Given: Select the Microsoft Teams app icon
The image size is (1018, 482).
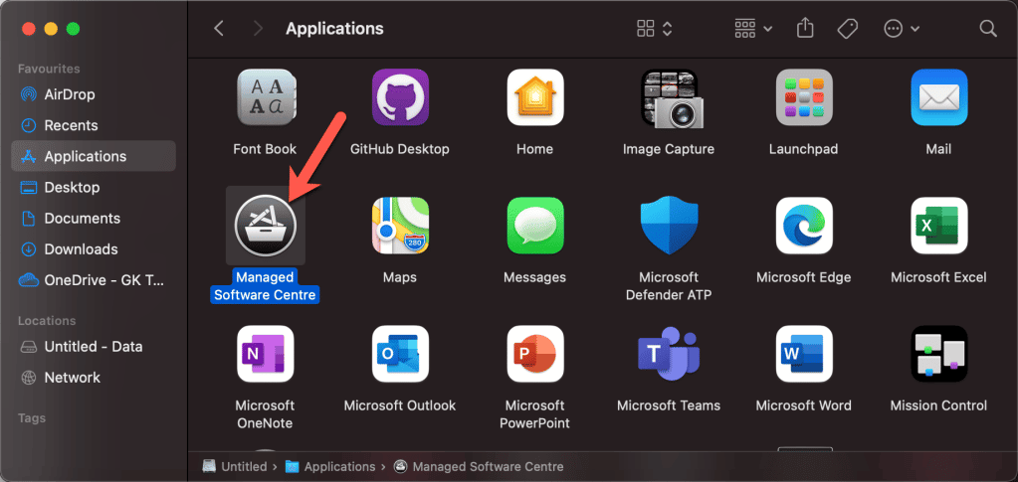Looking at the screenshot, I should [669, 354].
